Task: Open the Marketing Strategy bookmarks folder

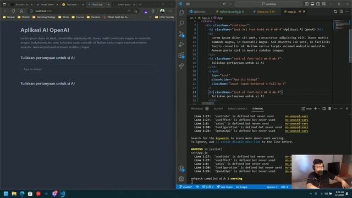Action: coord(44,17)
